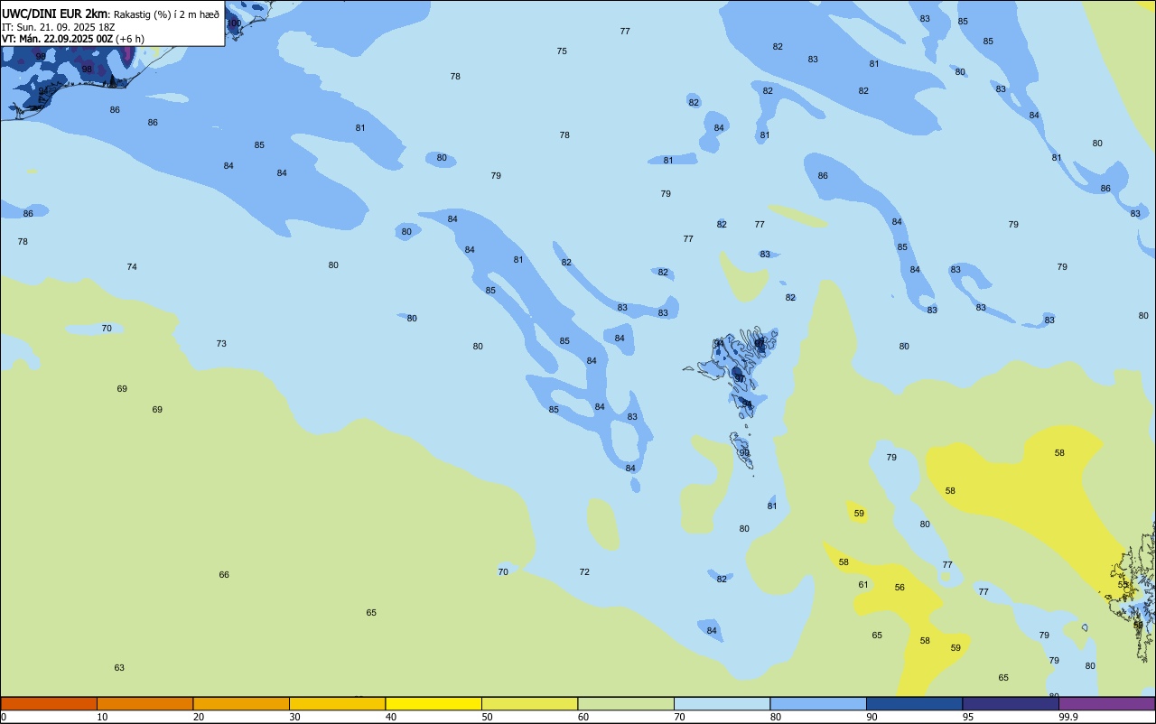
Task: Select the dark blue 90–95 legend swatch
Action: 914,703
